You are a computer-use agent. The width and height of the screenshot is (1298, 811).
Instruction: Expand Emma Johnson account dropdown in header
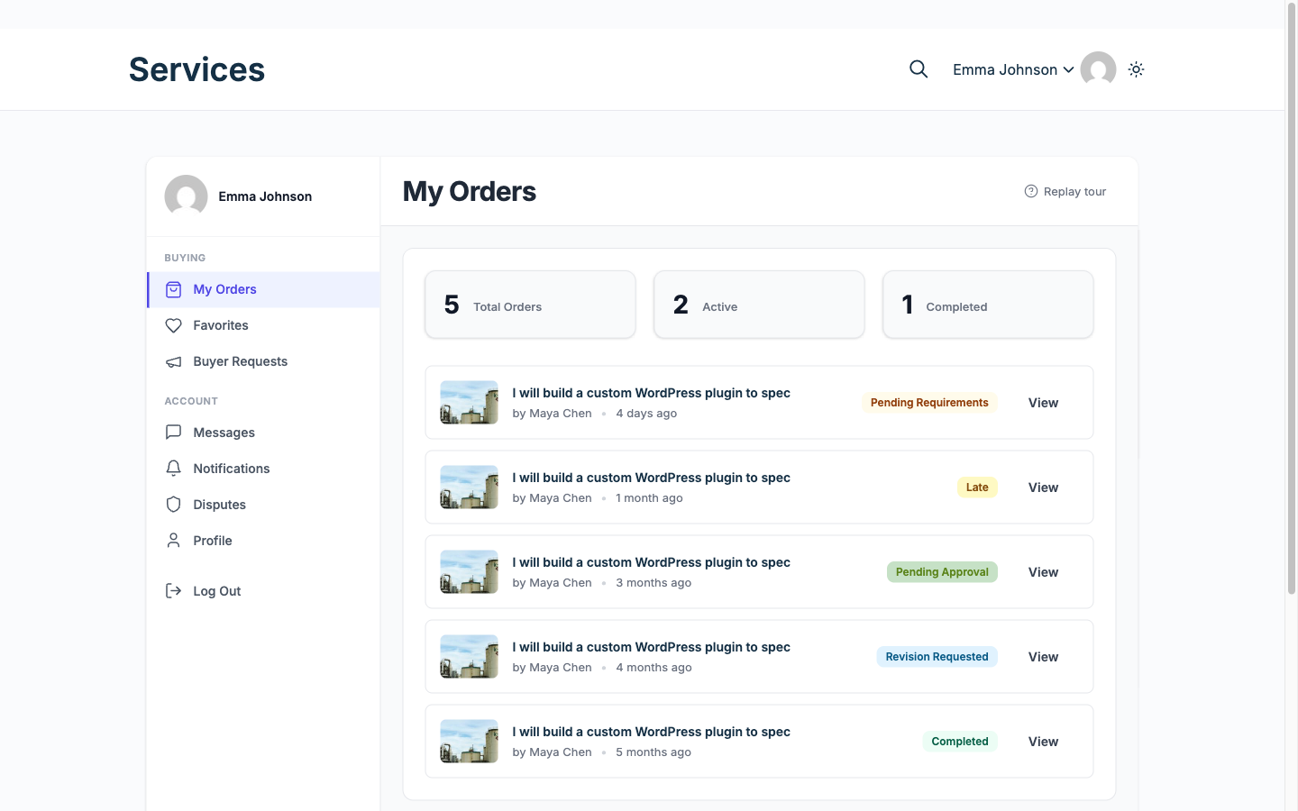tap(1013, 69)
